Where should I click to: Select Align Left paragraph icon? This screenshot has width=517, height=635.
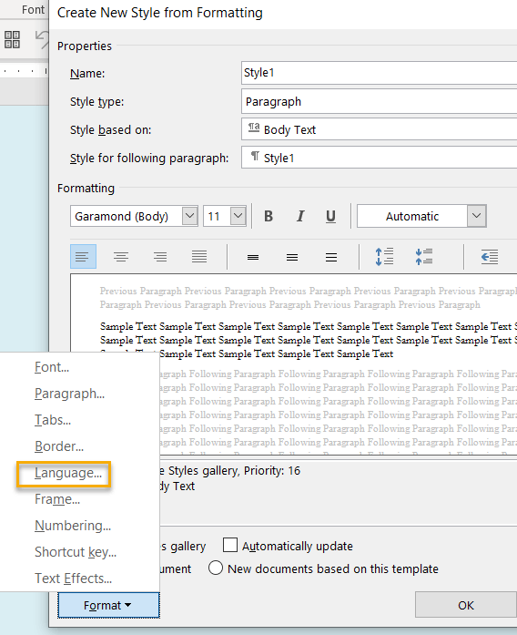click(83, 256)
